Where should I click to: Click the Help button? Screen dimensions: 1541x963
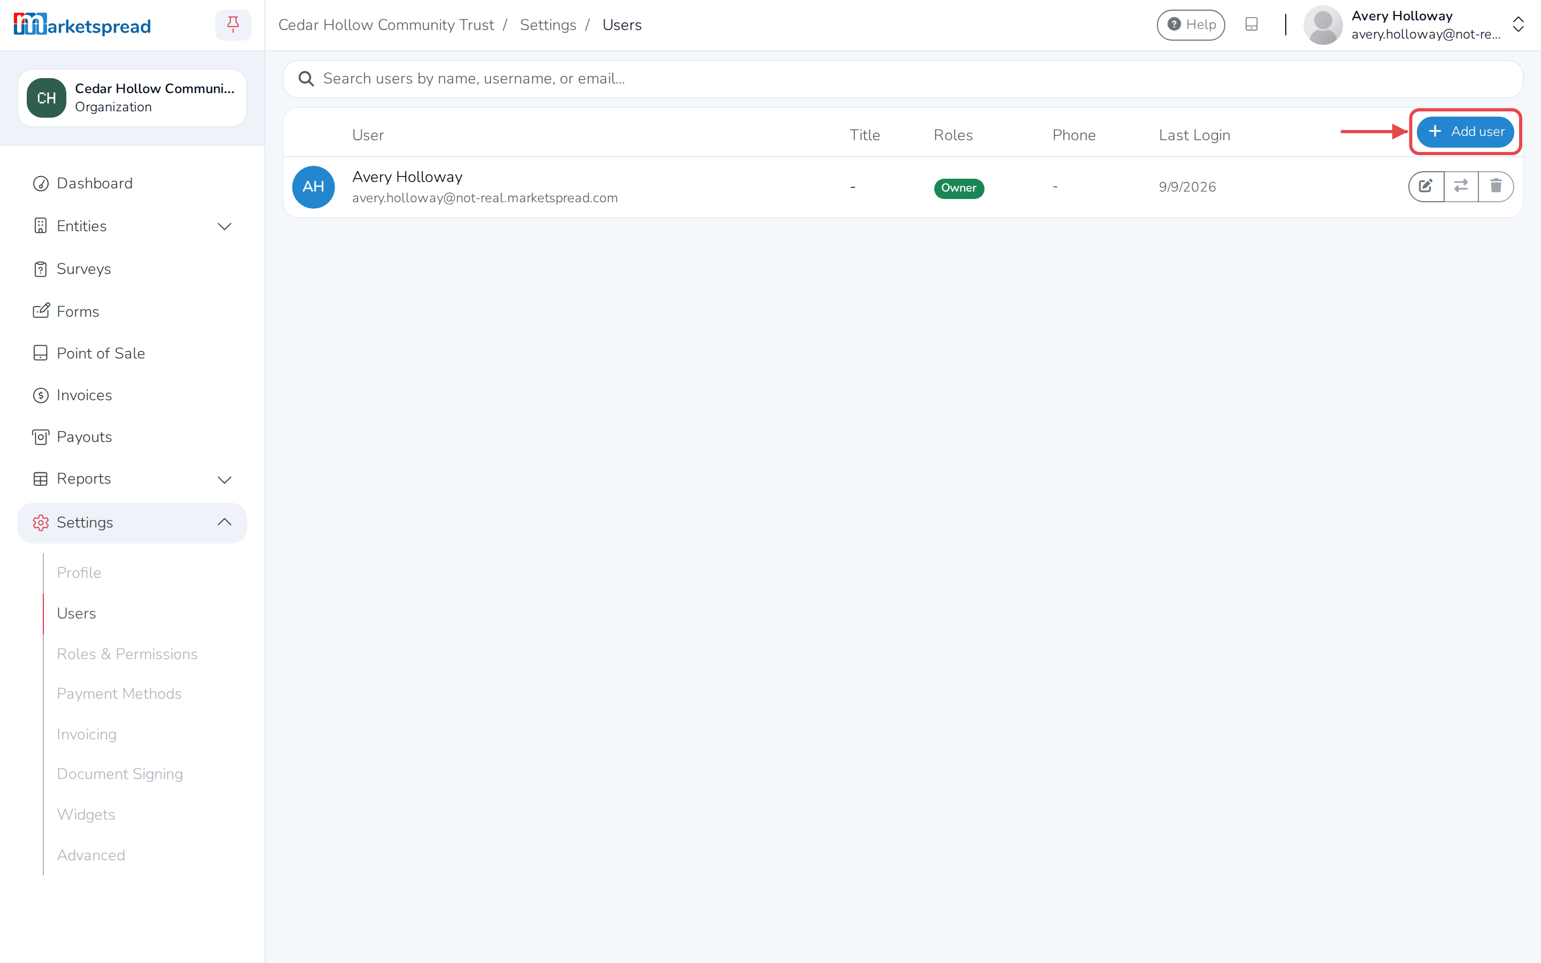tap(1191, 25)
